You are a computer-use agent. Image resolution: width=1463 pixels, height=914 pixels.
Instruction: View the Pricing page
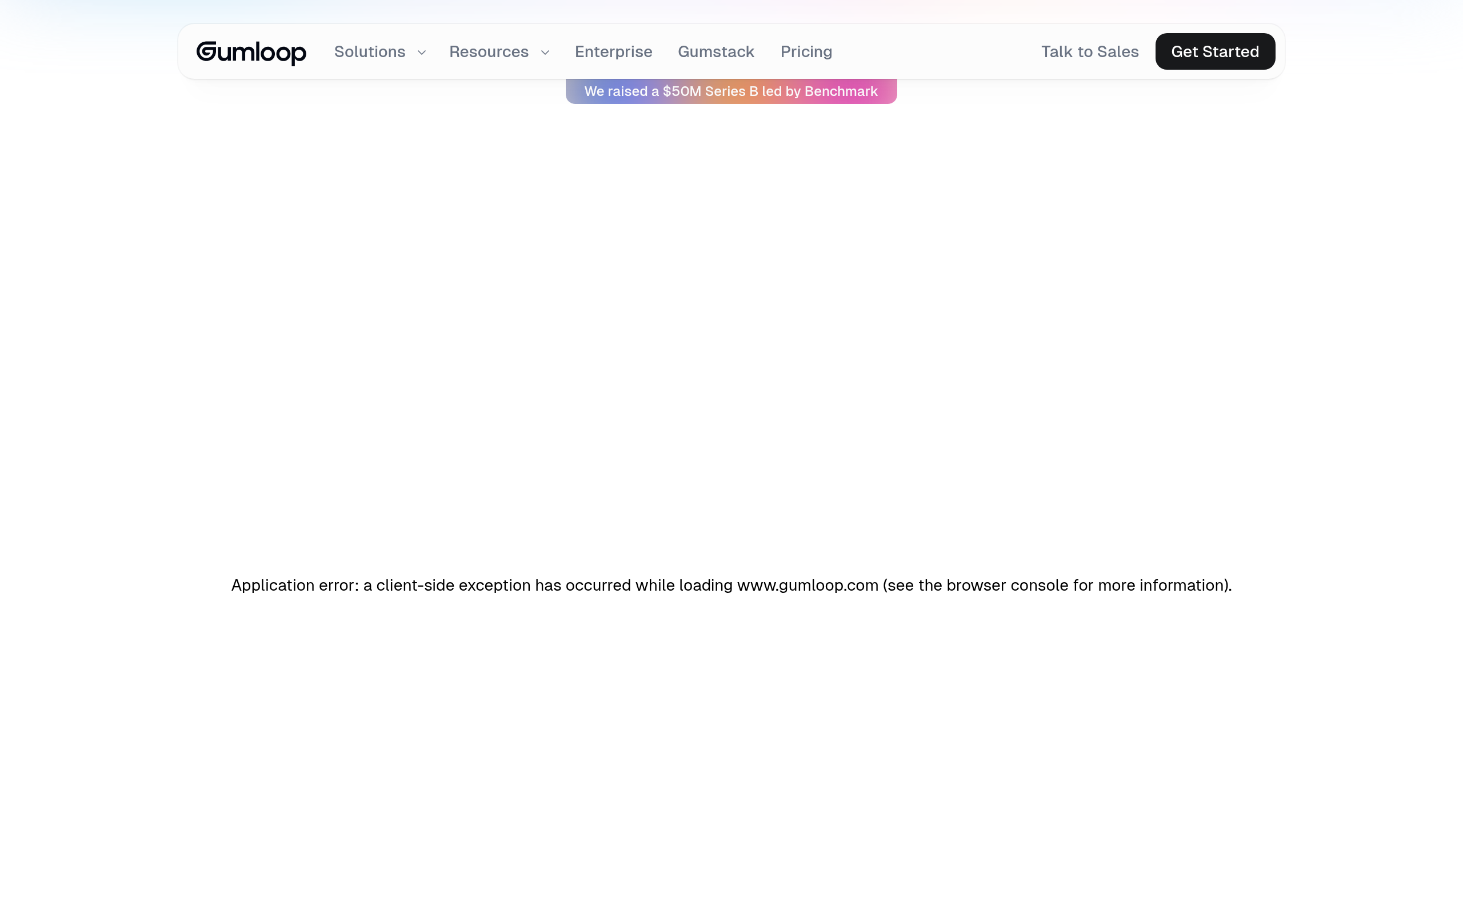[806, 52]
